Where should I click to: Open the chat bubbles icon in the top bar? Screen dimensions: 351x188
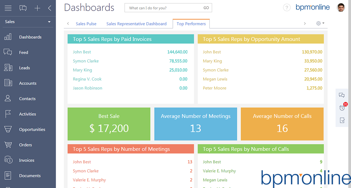tap(23, 8)
